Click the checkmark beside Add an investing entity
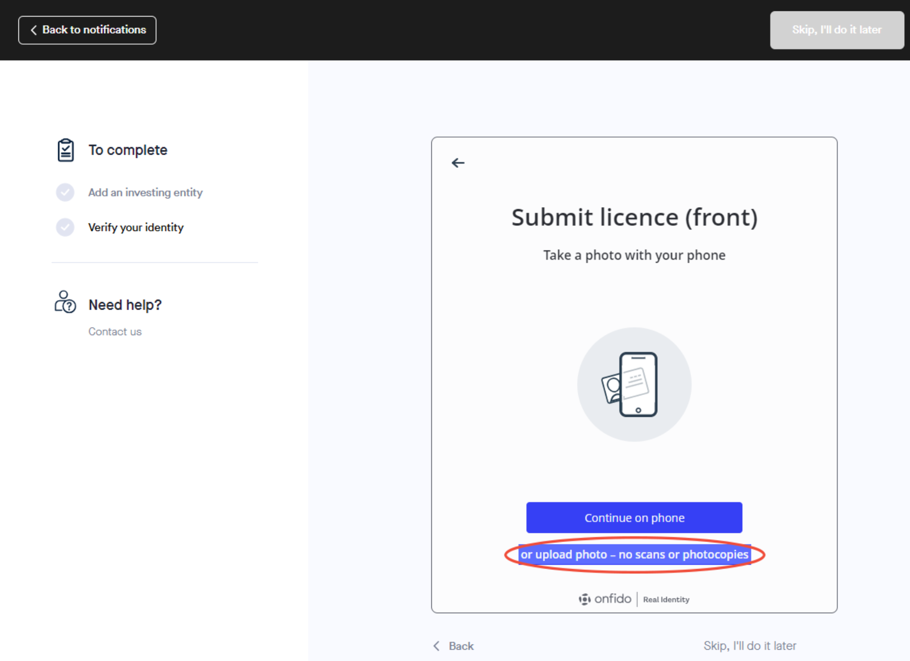 (65, 193)
